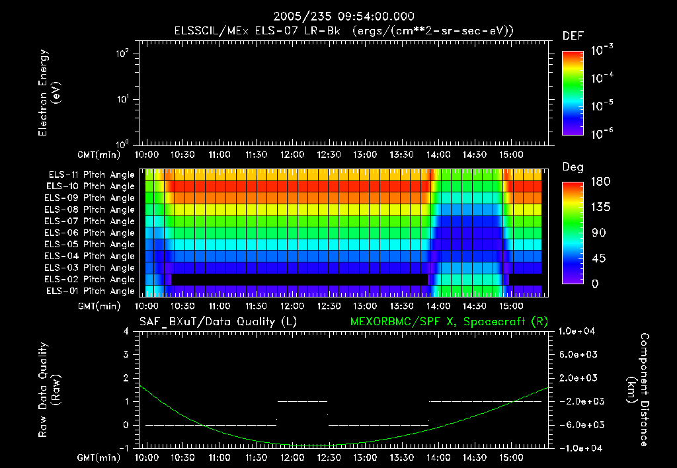
Task: Select the ELS-03 Pitch Angle row label
Action: 89,268
